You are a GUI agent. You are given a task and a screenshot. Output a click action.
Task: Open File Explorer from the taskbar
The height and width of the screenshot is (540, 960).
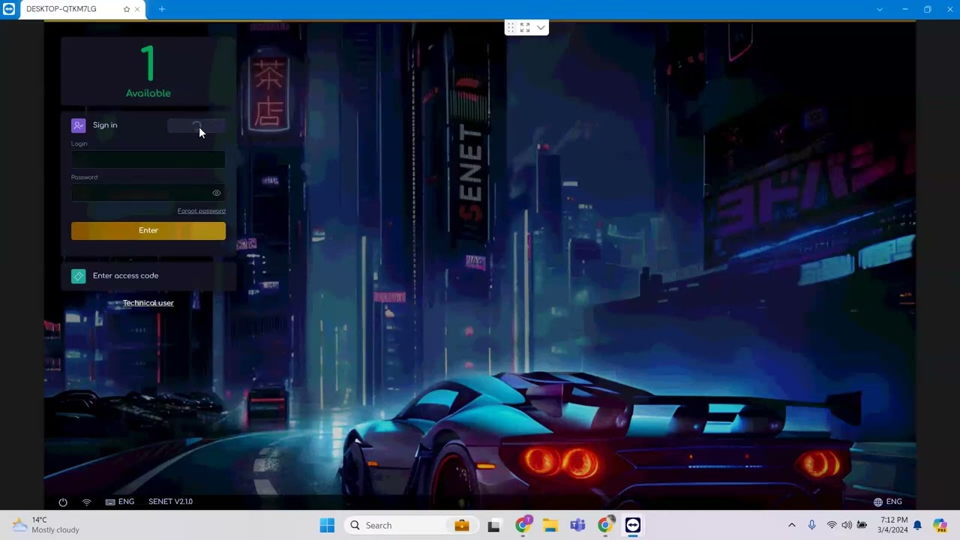tap(550, 526)
